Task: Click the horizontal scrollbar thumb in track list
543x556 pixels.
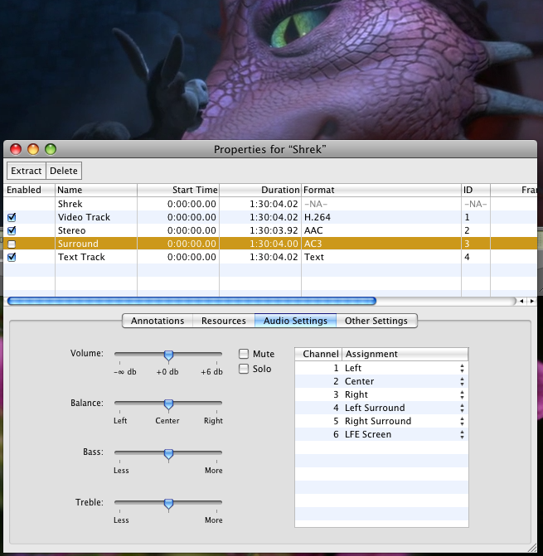Action: point(192,301)
